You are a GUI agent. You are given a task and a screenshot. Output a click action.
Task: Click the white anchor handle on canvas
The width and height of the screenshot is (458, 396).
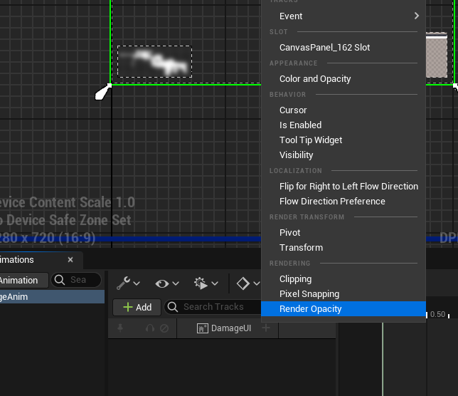tap(103, 92)
